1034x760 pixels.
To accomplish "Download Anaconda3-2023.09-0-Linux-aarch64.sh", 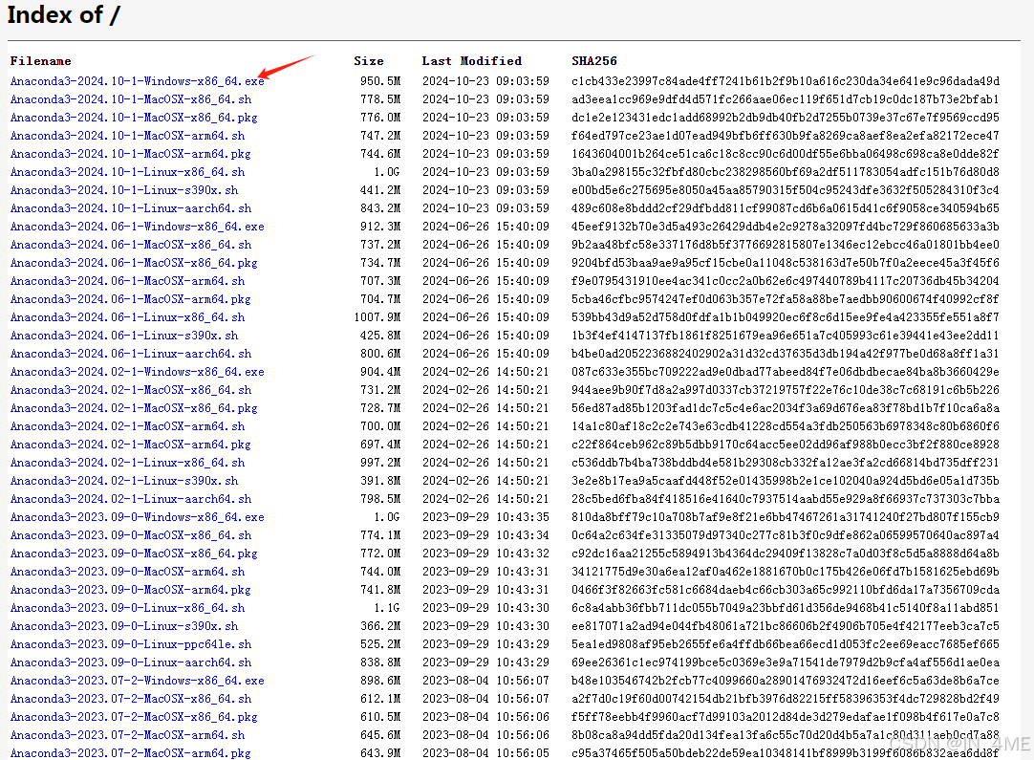I will [x=131, y=662].
